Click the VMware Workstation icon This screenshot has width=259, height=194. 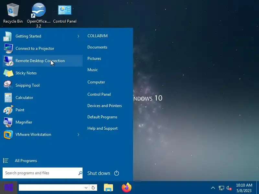pyautogui.click(x=8, y=135)
